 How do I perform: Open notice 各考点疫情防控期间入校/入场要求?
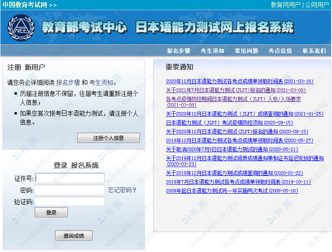233,102
